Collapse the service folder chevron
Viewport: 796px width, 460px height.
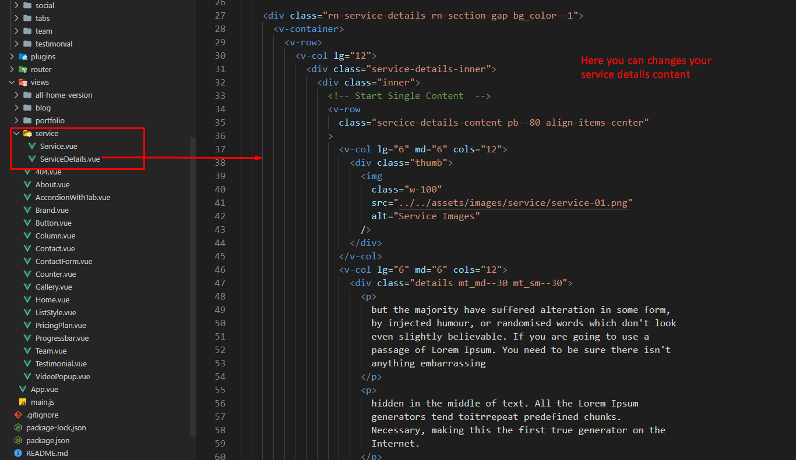click(17, 134)
